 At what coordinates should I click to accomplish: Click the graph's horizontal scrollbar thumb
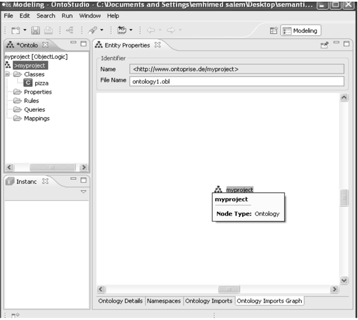pos(228,289)
